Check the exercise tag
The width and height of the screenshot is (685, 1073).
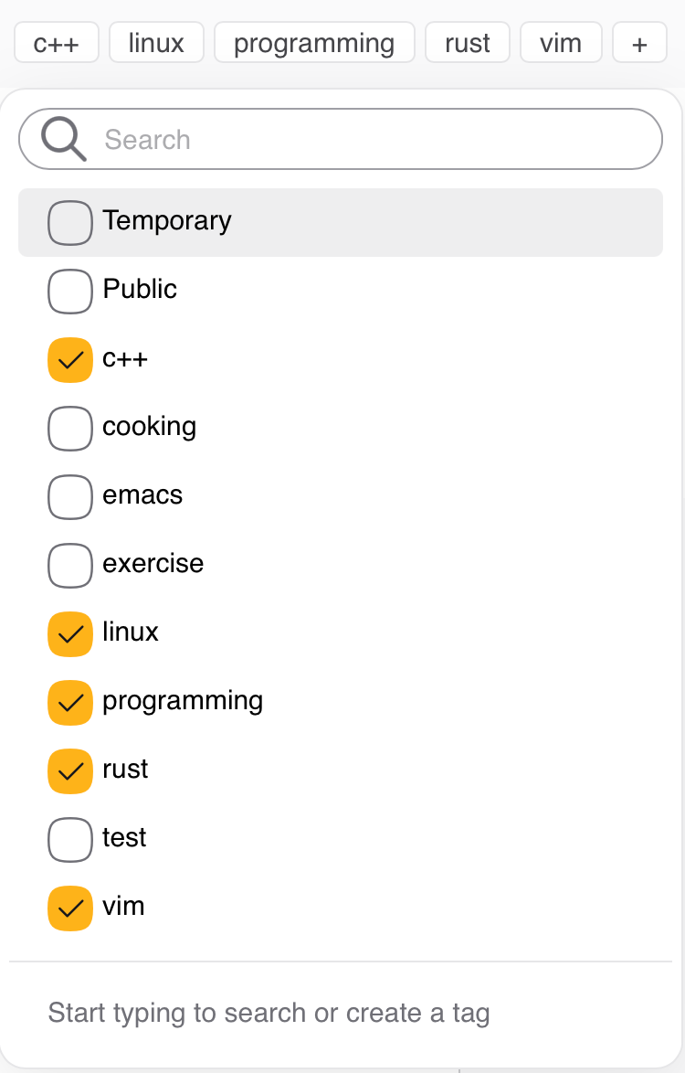click(x=69, y=565)
